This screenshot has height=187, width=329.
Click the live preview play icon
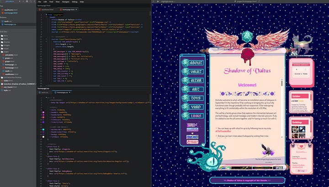[158, 1]
